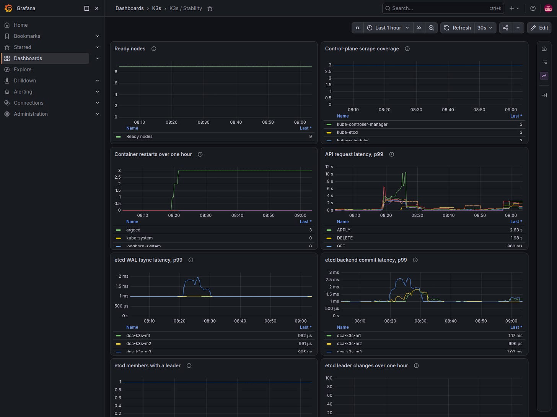Show info for Container restarts panel

[200, 154]
